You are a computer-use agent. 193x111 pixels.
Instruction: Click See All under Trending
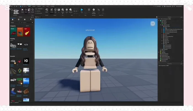tap(12, 40)
